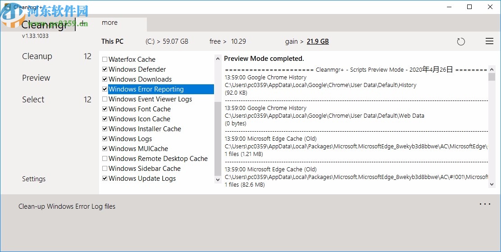Open the hamburger menu icon
501x252 pixels.
(489, 41)
